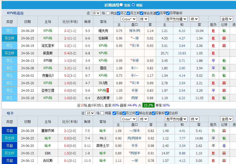The width and height of the screenshot is (236, 164).
Task: Uncheck the 欧会杯 competition filter
Action: [166, 113]
